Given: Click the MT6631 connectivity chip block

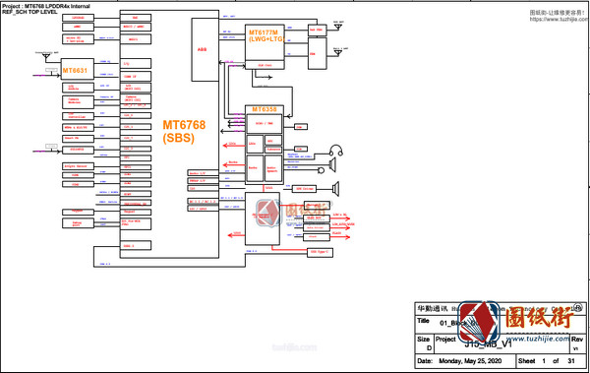Looking at the screenshot, I should coord(77,69).
